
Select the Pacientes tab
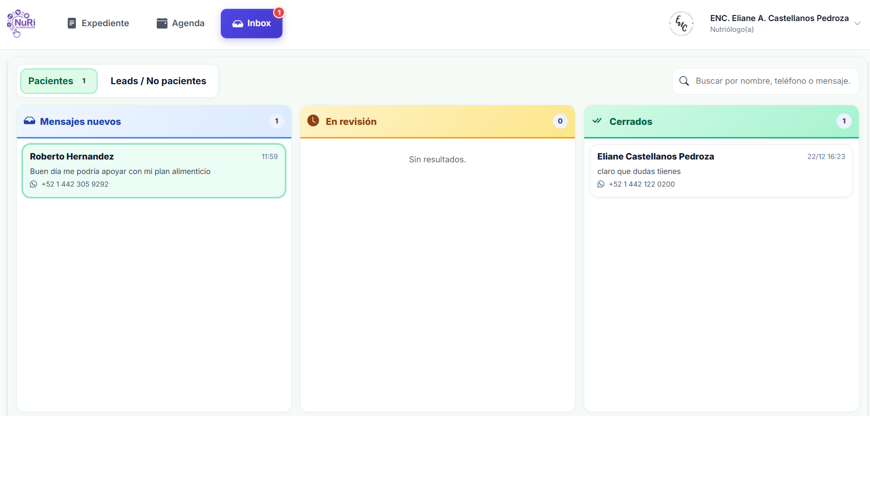(59, 81)
